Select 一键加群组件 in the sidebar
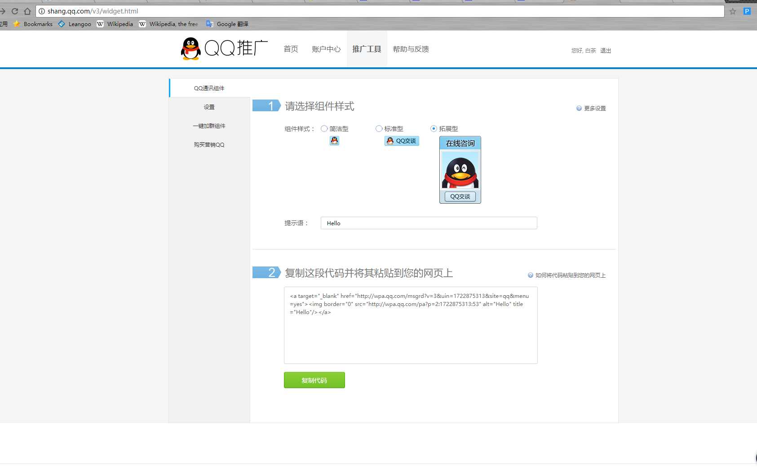The image size is (757, 472). 209,126
